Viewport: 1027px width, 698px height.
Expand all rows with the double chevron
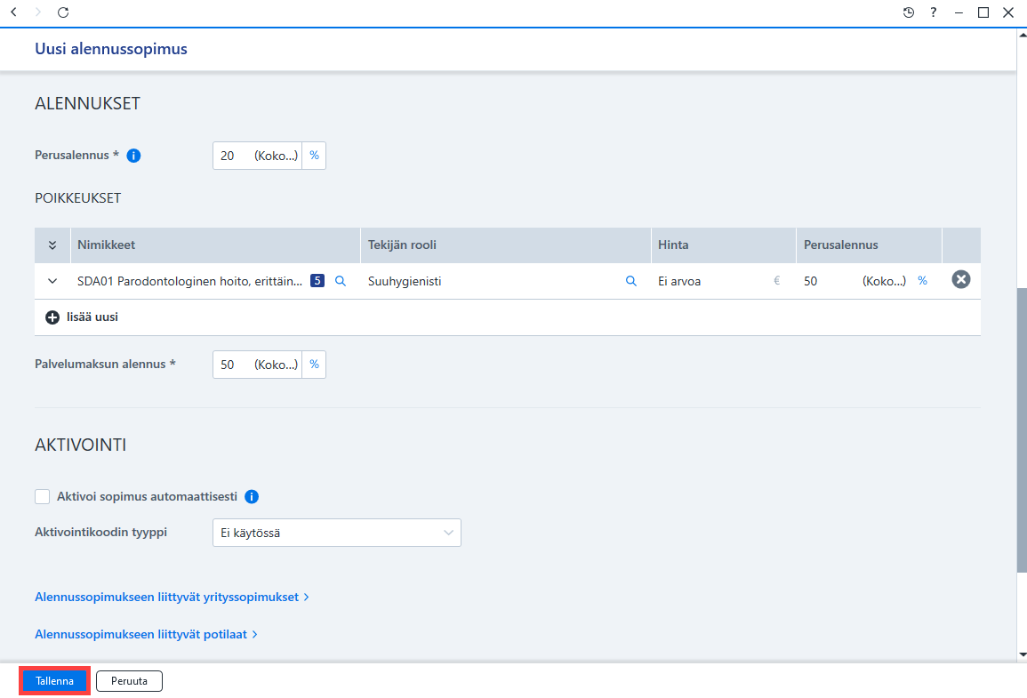(52, 245)
